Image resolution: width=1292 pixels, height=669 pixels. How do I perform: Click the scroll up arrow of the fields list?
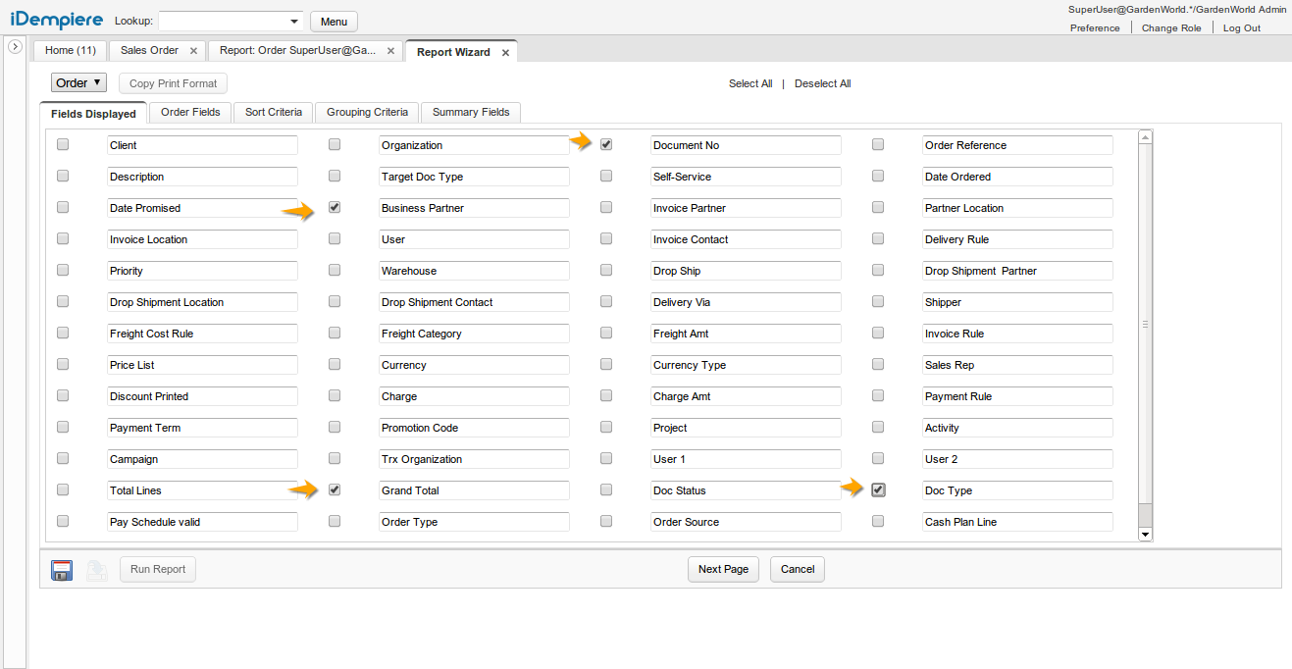1145,137
